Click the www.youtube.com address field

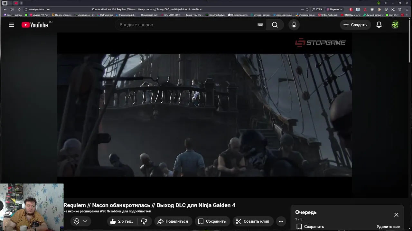[x=39, y=10]
